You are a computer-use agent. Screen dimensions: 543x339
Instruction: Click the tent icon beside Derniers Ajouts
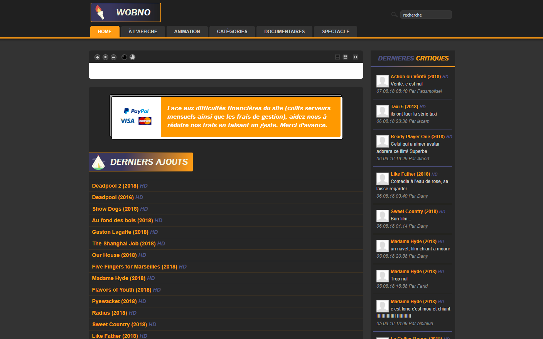[x=98, y=162]
